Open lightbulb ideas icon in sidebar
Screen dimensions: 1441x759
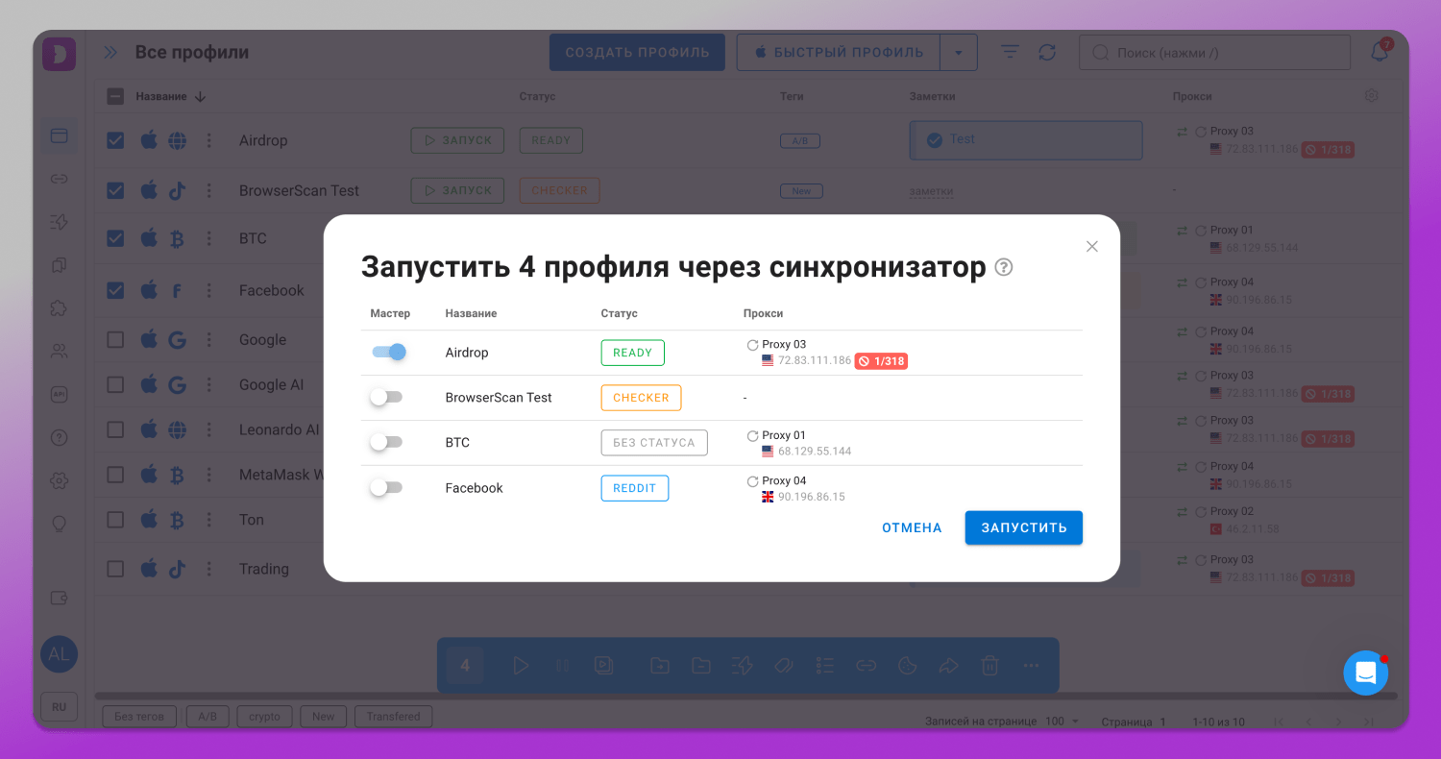tap(59, 524)
